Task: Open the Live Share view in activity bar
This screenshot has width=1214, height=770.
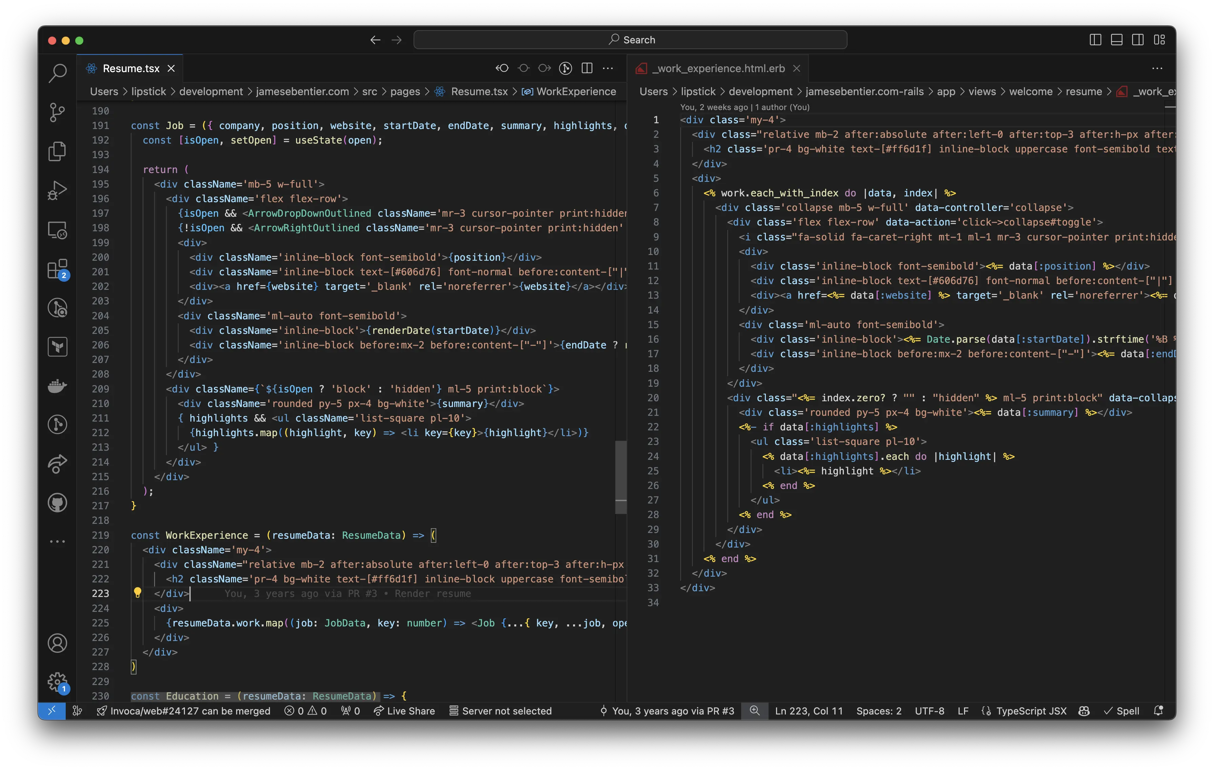Action: point(58,464)
